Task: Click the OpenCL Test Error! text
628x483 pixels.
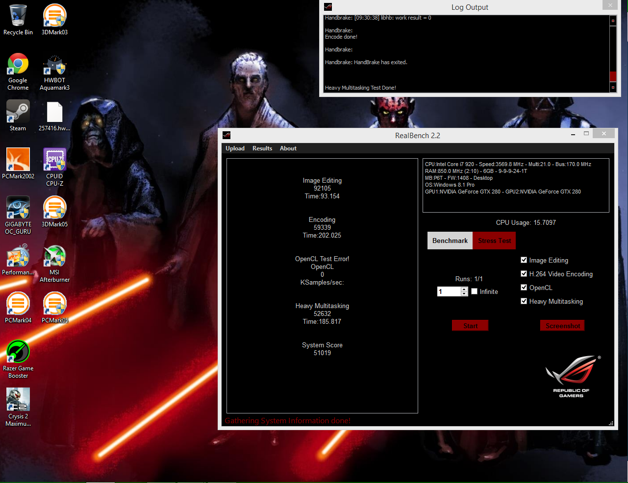Action: [x=322, y=259]
